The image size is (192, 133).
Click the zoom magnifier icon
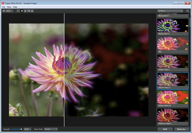point(4,11)
